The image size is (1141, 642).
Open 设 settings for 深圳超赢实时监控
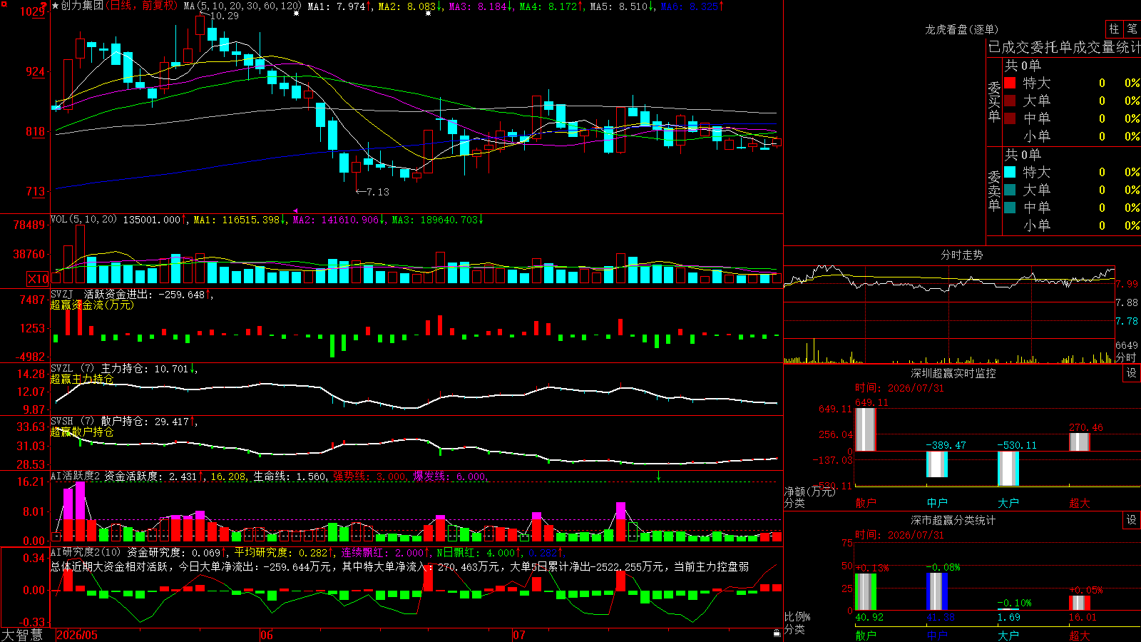[1132, 373]
